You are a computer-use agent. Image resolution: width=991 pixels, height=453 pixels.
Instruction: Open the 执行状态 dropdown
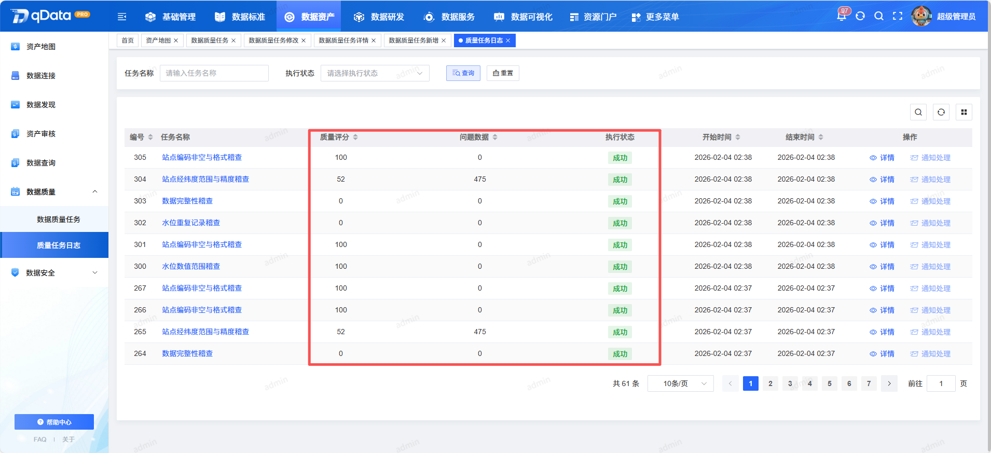click(x=375, y=73)
